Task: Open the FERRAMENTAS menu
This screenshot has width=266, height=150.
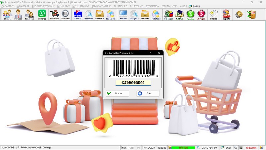Action: 169,6
